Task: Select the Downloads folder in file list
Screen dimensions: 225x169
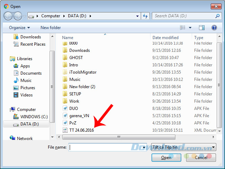Action: point(79,50)
